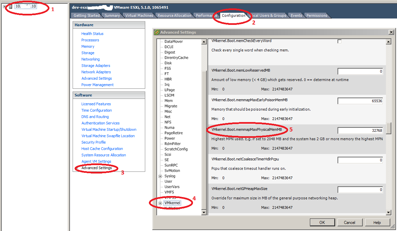This screenshot has width=397, height=231.
Task: Switch to Resource Allocation tab
Action: click(x=174, y=15)
